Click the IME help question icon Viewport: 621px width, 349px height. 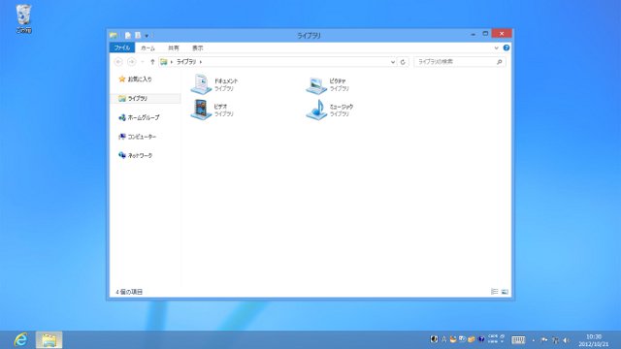click(481, 339)
